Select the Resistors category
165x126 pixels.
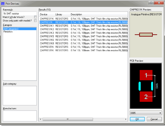pyautogui.click(x=8, y=32)
